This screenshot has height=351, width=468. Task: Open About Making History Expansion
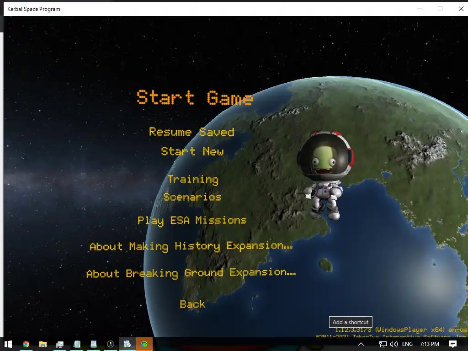tap(191, 246)
